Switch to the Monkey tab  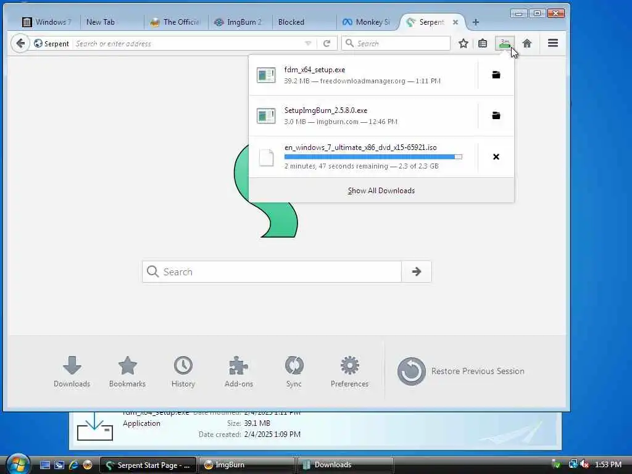tap(368, 22)
